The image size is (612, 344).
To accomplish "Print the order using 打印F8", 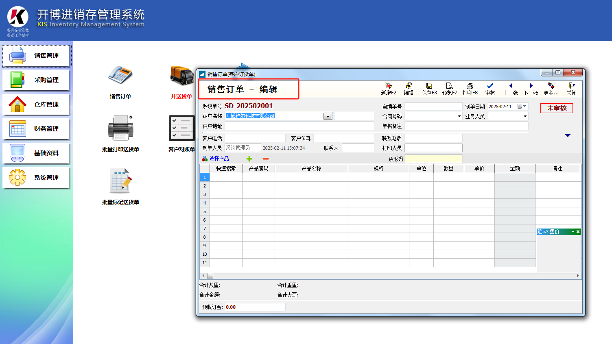I will point(470,89).
